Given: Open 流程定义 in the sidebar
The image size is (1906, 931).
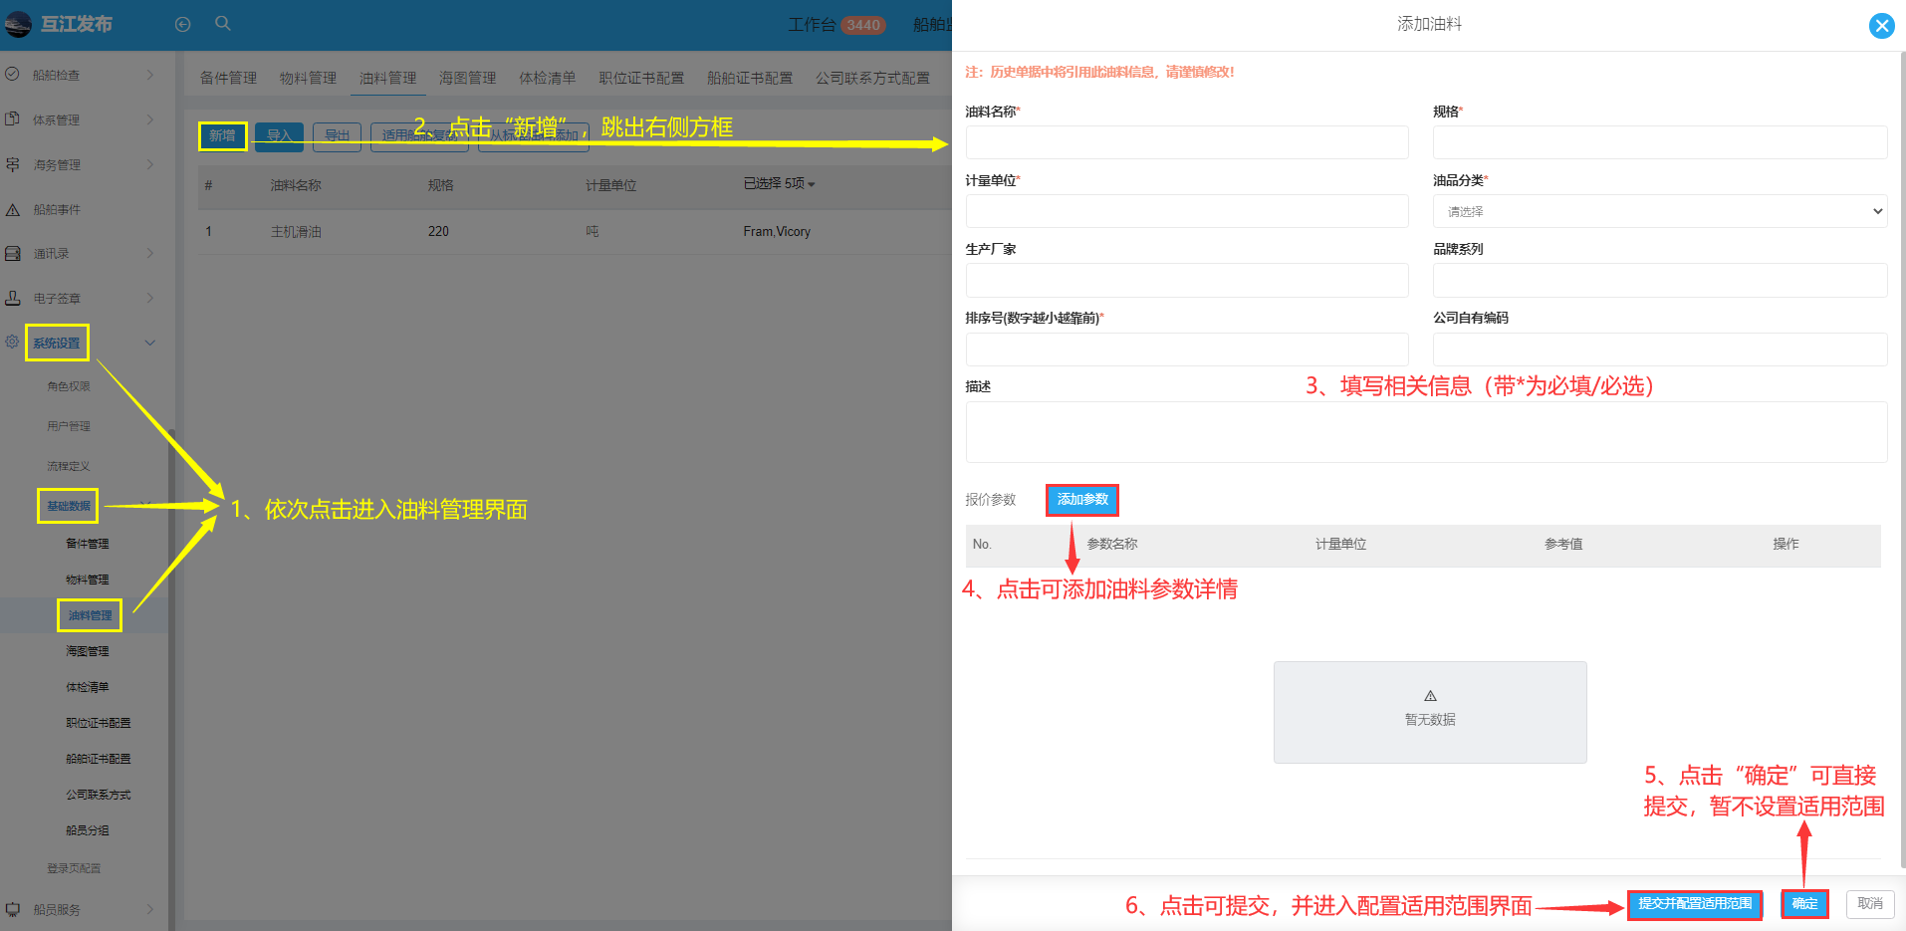Looking at the screenshot, I should (69, 466).
